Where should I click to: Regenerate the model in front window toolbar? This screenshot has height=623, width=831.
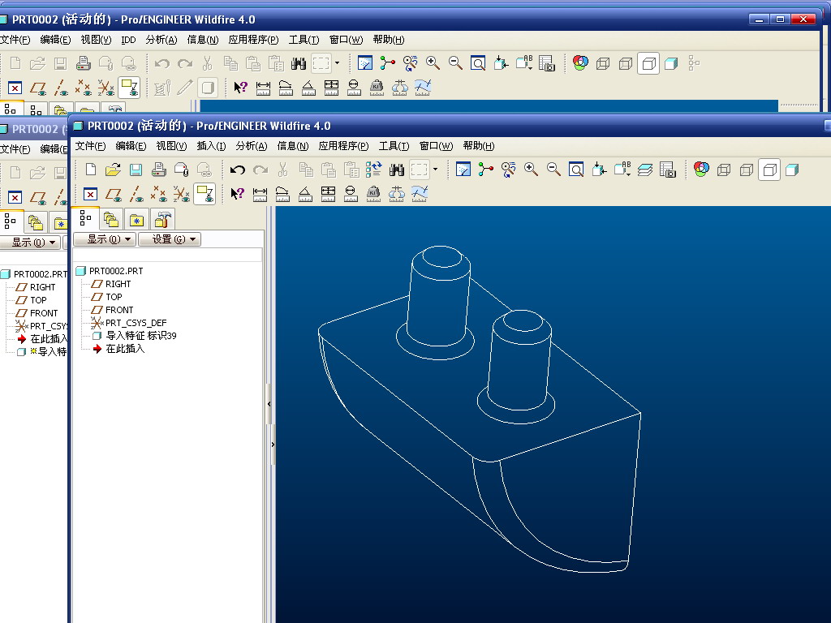tap(373, 170)
